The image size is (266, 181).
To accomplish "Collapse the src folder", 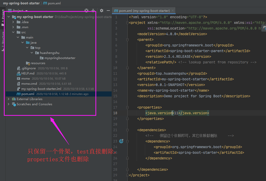I will tap(13, 32).
